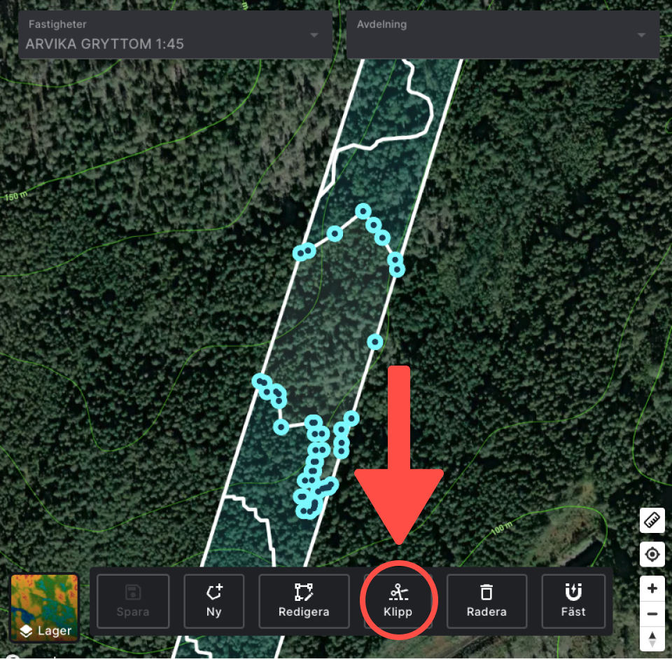Screen dimensions: 672x659
Task: Expand the Fastigheter dropdown arrow
Action: (x=314, y=35)
